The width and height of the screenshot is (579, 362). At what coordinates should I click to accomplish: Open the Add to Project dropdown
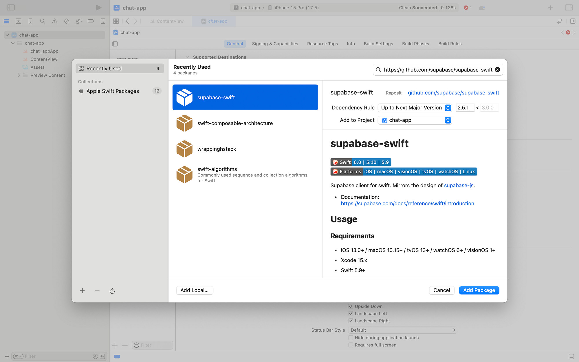click(x=415, y=120)
